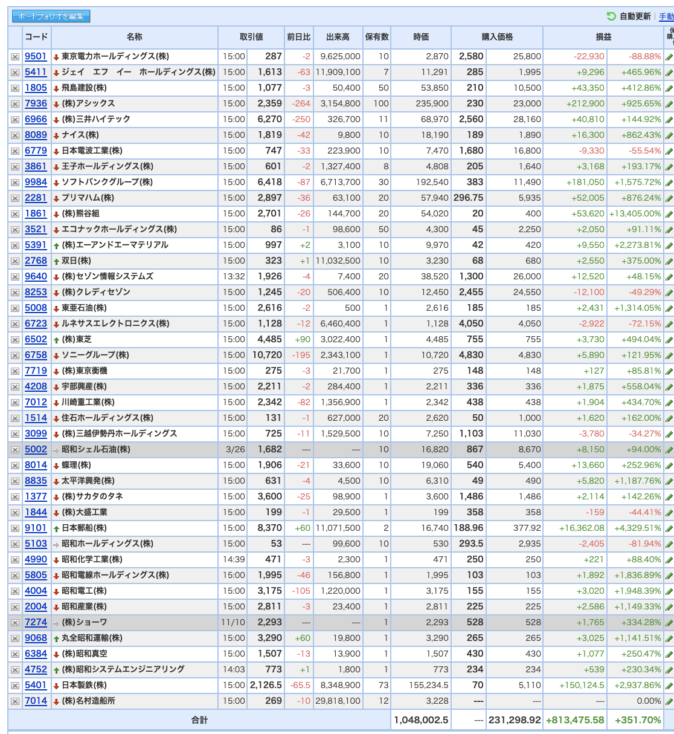Click the total profit value +813,475.58
This screenshot has width=674, height=734.
pyautogui.click(x=575, y=720)
